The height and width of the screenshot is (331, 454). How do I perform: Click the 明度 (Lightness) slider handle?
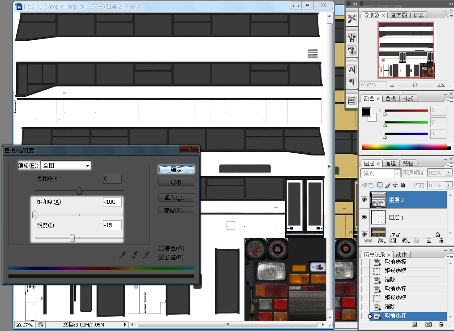(72, 238)
